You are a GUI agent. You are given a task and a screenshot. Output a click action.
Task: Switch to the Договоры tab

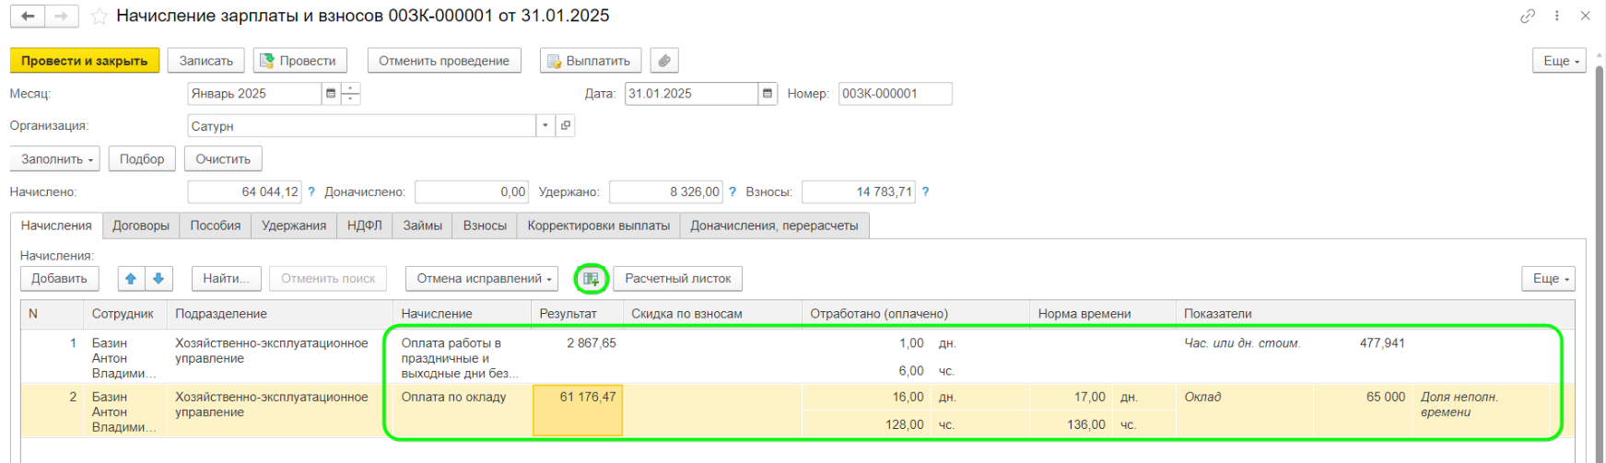click(141, 226)
